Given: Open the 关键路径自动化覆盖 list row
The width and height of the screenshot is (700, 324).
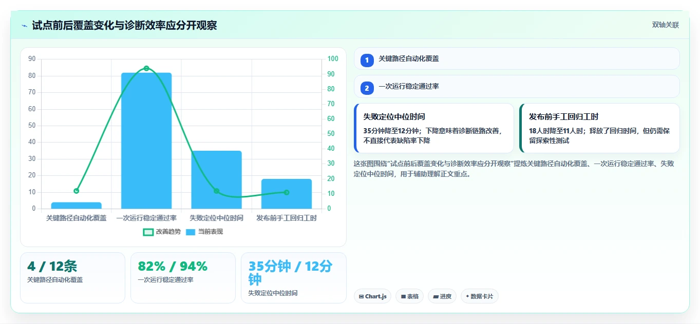Looking at the screenshot, I should [x=517, y=58].
